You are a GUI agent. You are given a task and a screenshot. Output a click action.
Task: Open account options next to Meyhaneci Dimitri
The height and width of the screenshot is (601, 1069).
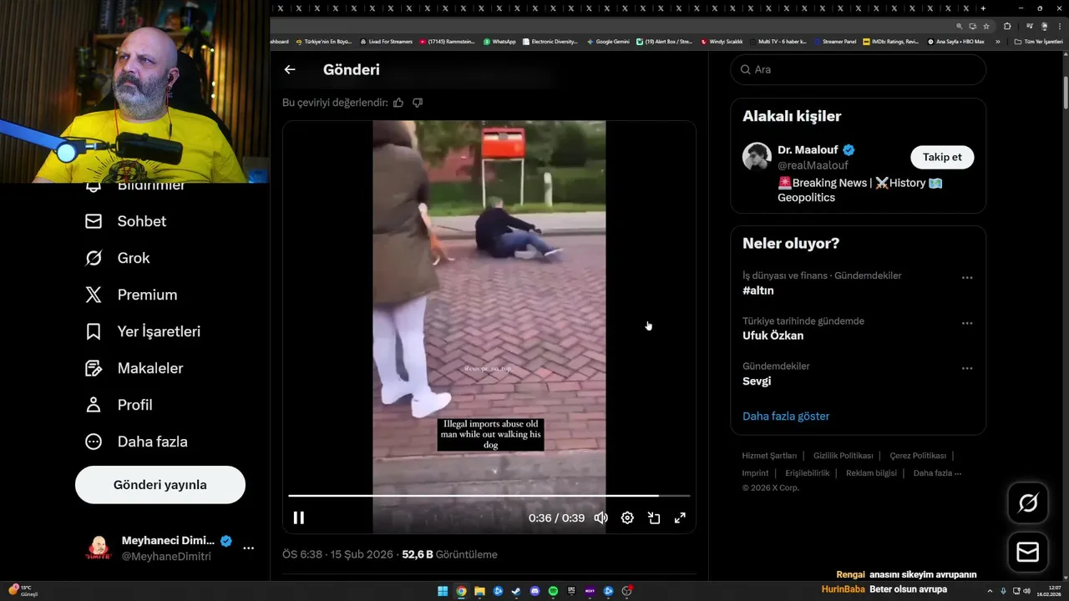pyautogui.click(x=248, y=548)
